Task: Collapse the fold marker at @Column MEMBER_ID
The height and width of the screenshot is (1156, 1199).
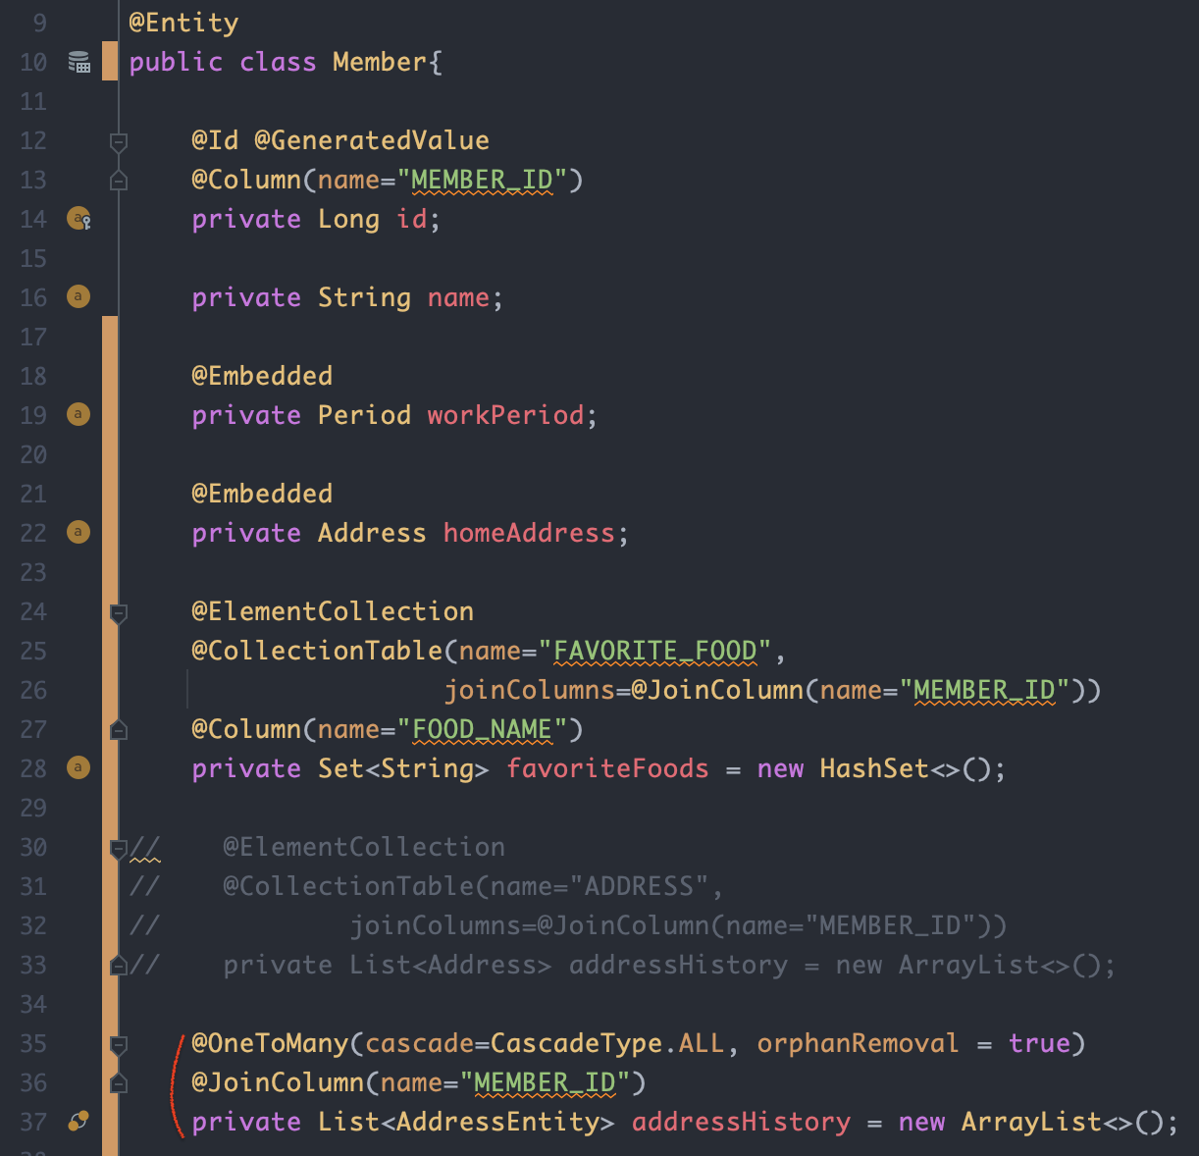Action: pyautogui.click(x=119, y=180)
